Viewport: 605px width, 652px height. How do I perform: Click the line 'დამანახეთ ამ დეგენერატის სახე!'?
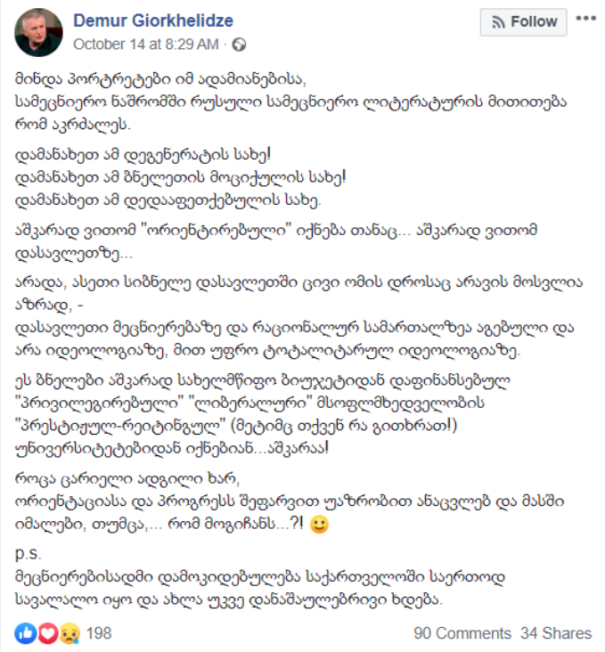tap(143, 155)
